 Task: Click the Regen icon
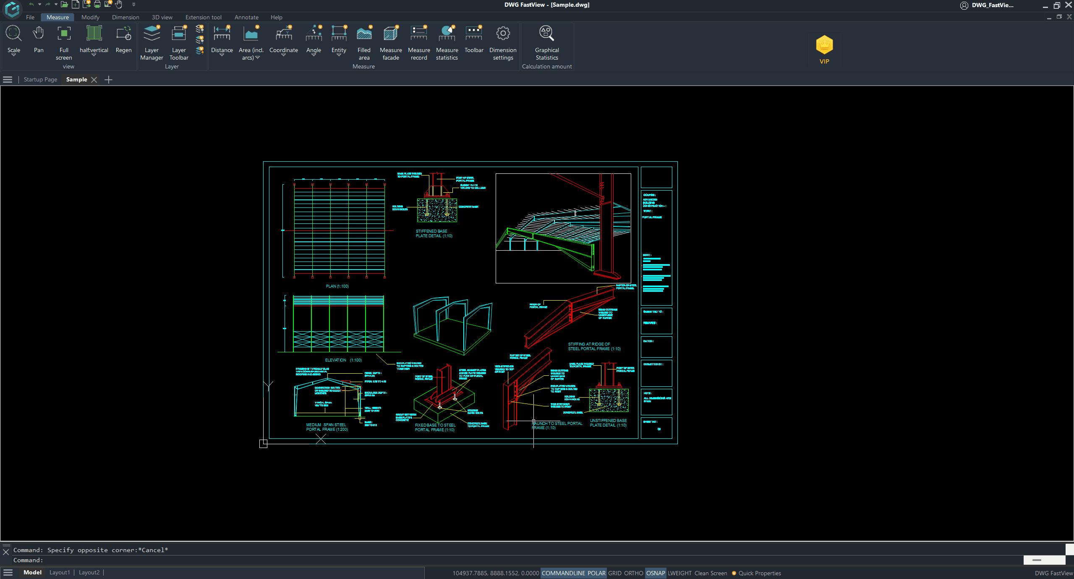point(123,34)
